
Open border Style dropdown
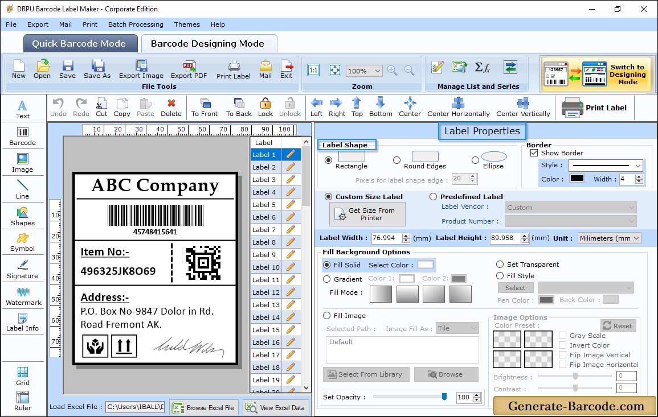638,166
